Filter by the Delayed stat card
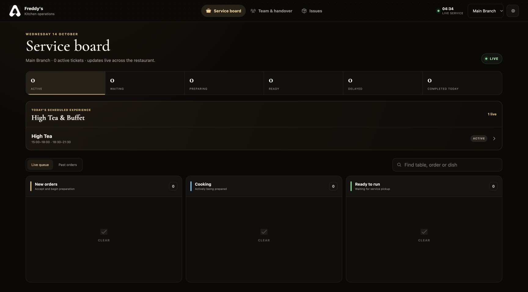The width and height of the screenshot is (528, 292). pyautogui.click(x=383, y=83)
